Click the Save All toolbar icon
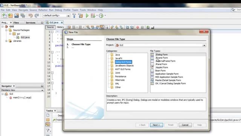 23,15
